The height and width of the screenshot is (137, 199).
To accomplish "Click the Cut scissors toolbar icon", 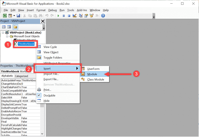I will 24,16.
